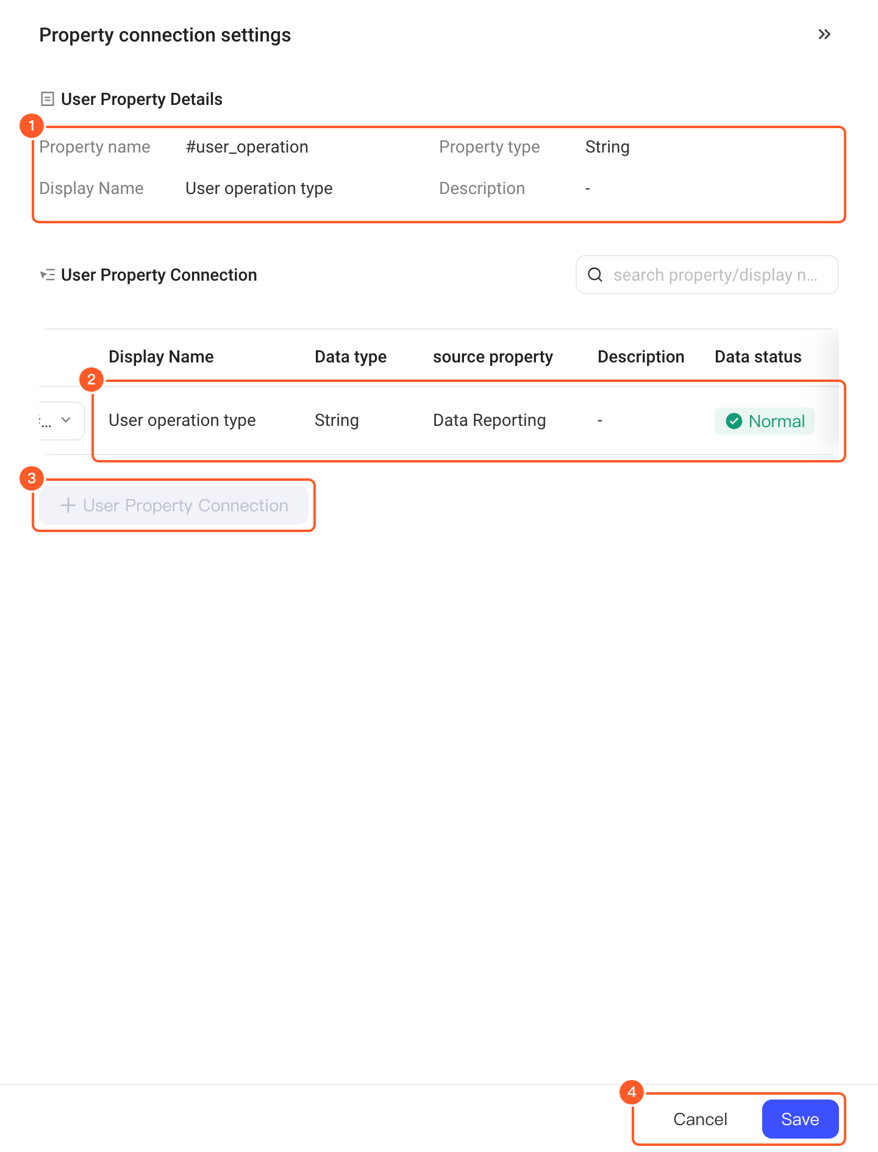
Task: Cancel the property connection settings
Action: (x=700, y=1119)
